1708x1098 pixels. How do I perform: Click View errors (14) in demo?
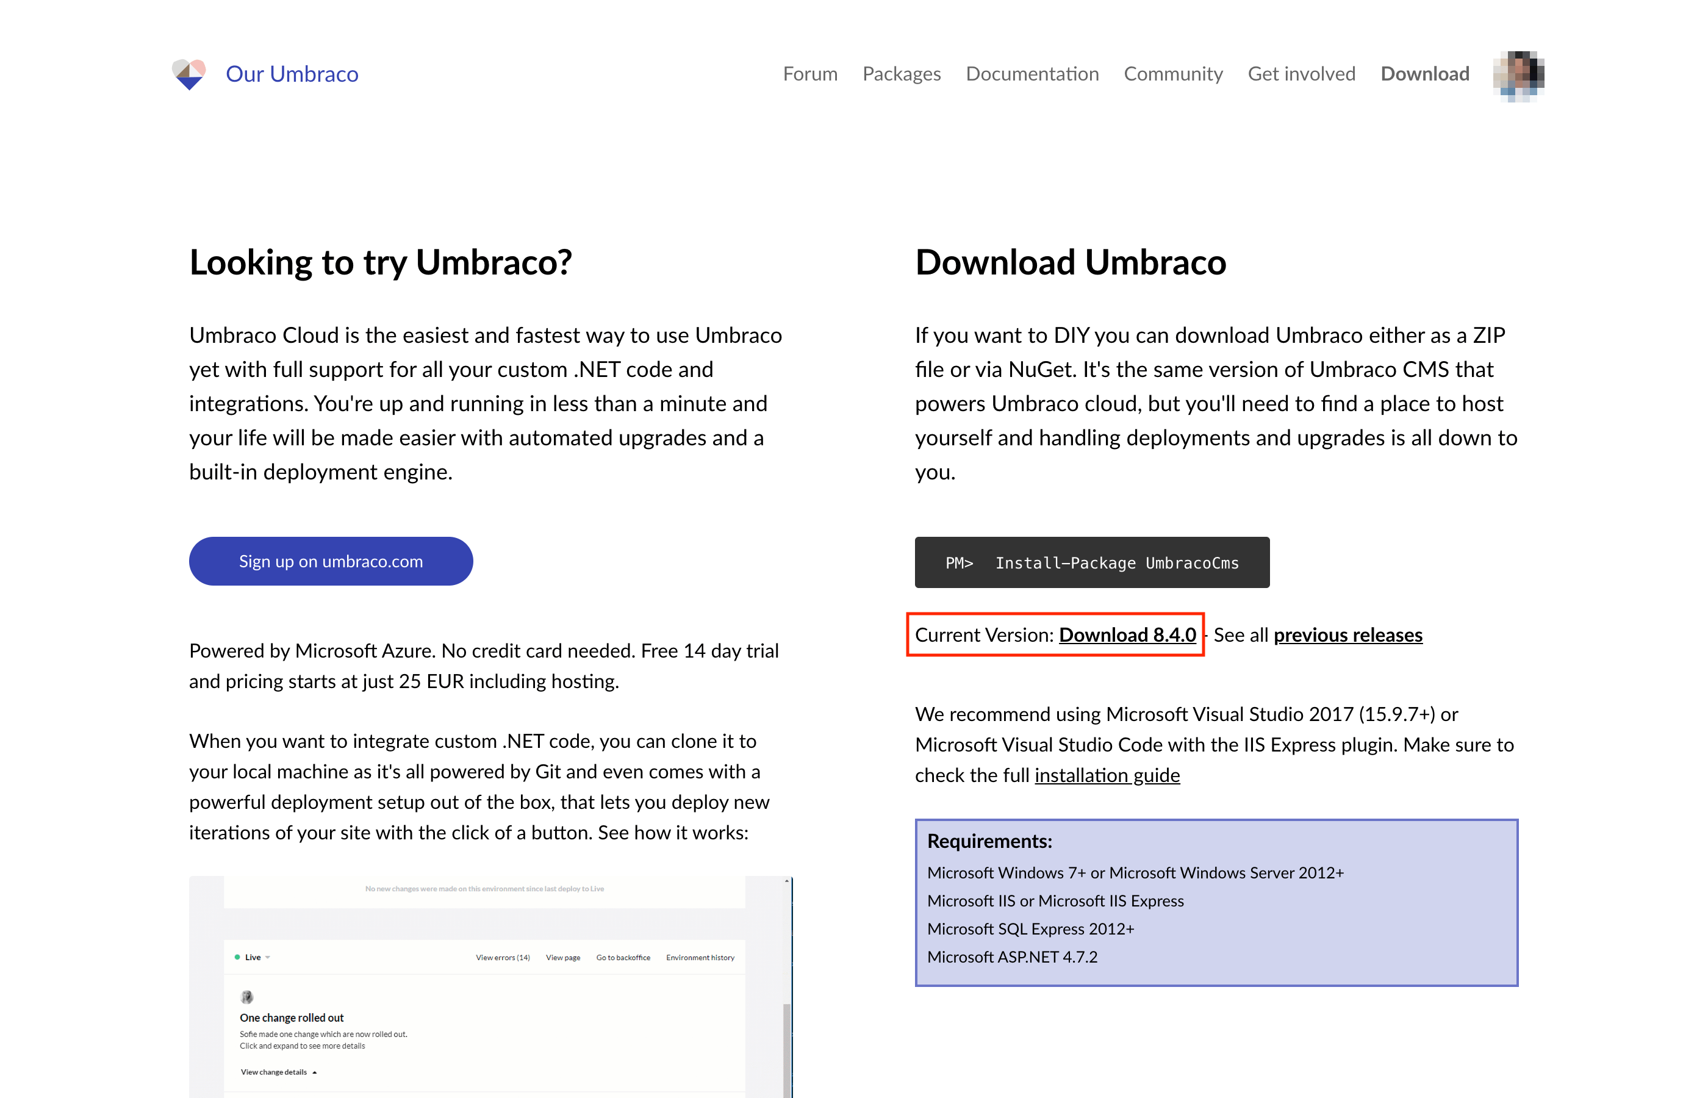pyautogui.click(x=503, y=958)
